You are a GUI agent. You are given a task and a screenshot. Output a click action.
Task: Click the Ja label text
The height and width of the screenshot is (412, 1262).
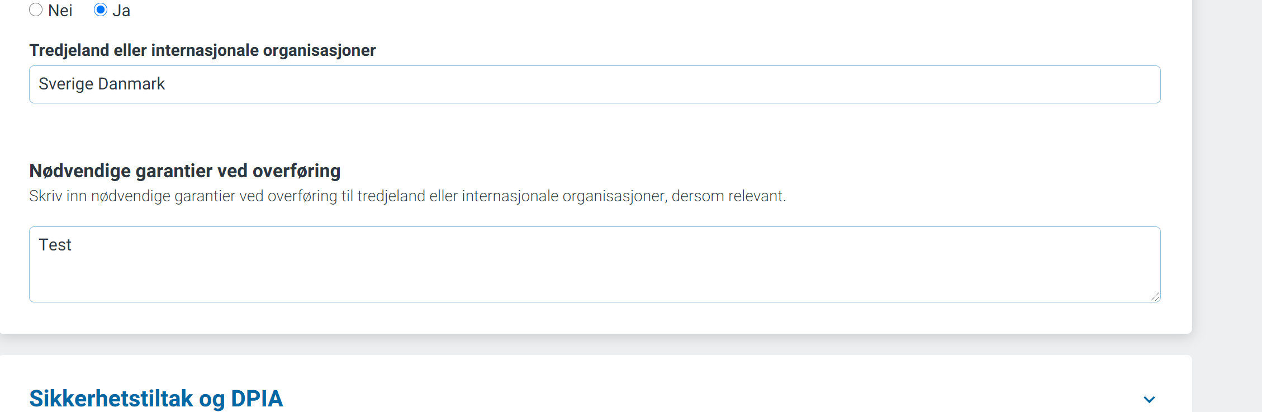click(123, 10)
